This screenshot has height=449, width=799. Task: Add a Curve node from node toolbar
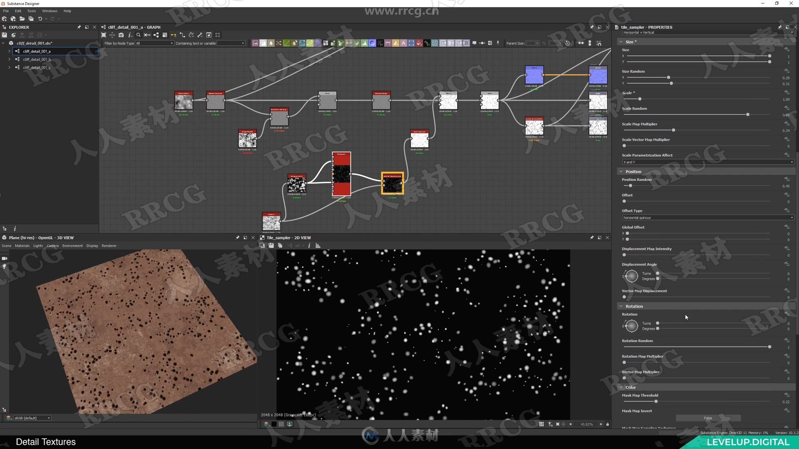point(287,43)
